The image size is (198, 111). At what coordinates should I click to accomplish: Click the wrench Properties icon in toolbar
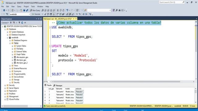click(x=117, y=10)
